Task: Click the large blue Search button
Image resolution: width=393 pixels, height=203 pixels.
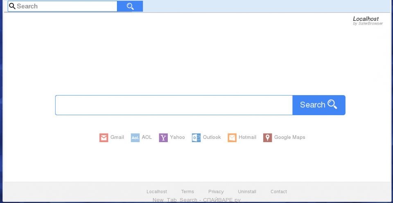Action: point(319,105)
